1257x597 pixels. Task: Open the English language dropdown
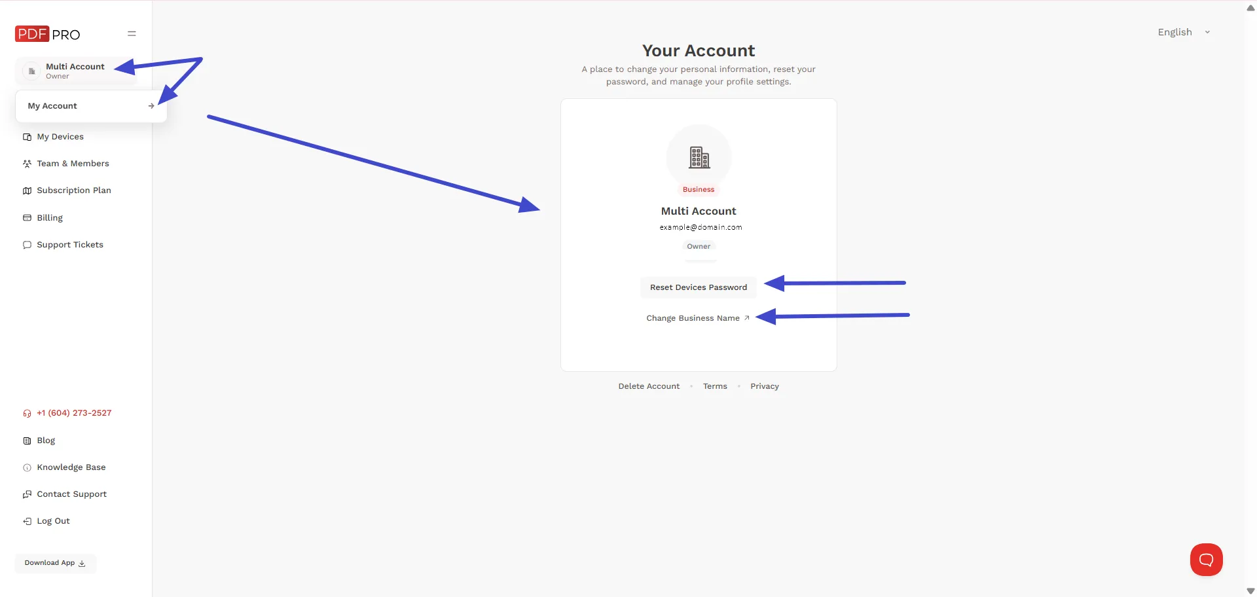pyautogui.click(x=1184, y=32)
